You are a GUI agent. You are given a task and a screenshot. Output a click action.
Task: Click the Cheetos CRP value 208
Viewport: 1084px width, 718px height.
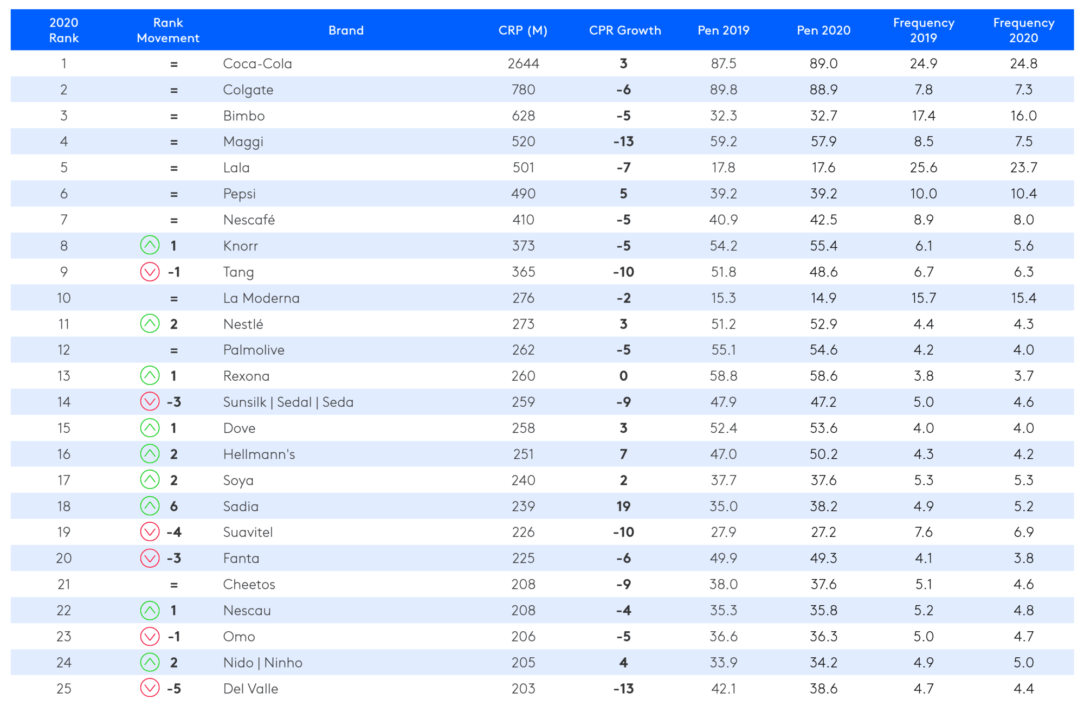[523, 584]
